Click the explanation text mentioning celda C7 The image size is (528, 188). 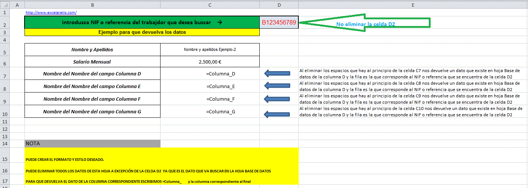click(x=410, y=73)
